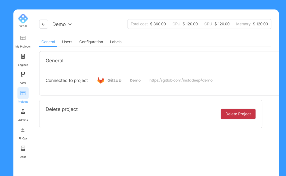This screenshot has height=176, width=286.
Task: Click the bold Demo repository name
Action: 135,80
